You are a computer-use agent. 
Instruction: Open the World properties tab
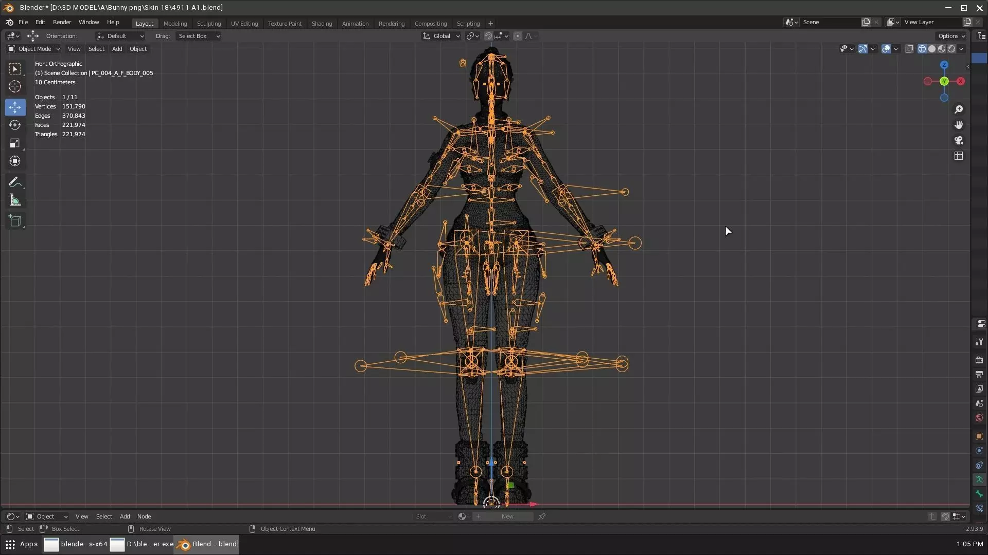[979, 417]
